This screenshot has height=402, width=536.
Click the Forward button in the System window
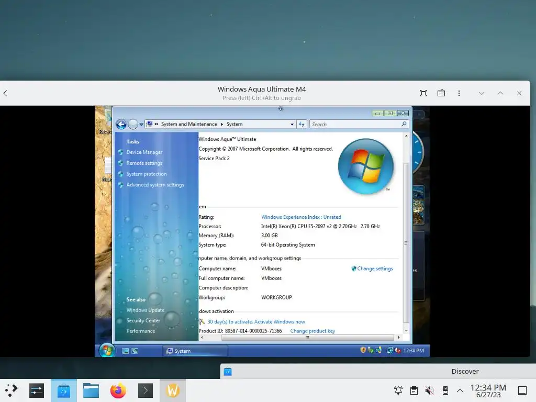[132, 124]
